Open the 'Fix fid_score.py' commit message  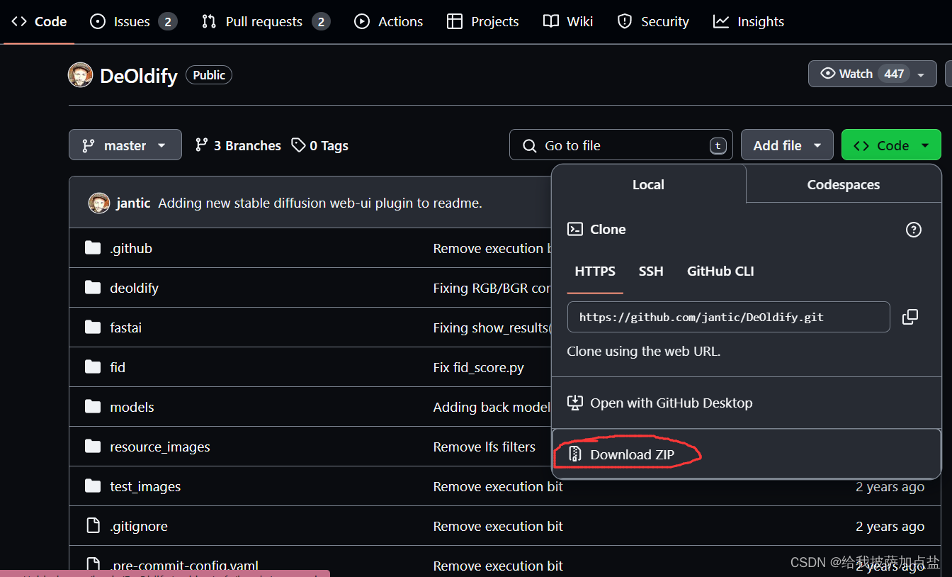[479, 367]
